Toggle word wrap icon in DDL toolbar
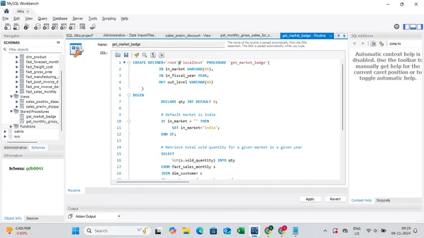This screenshot has width=424, height=238. click(x=161, y=55)
